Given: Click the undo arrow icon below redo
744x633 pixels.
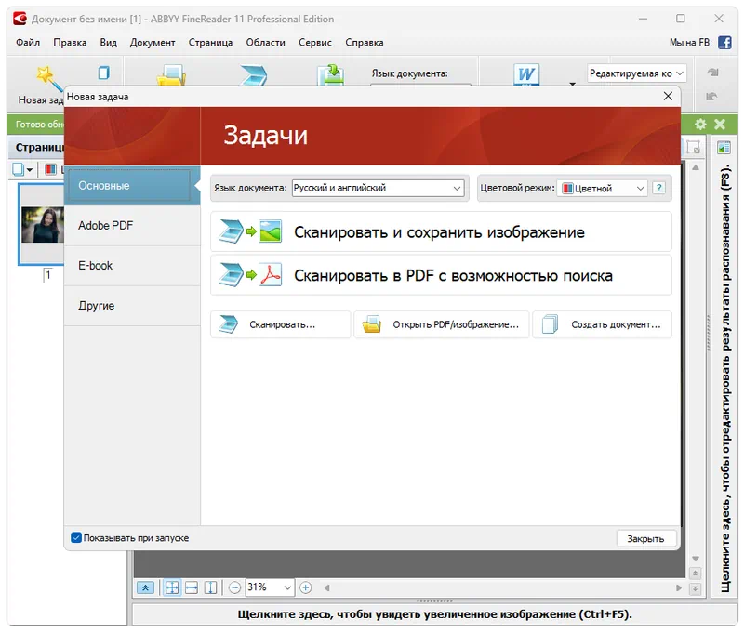Looking at the screenshot, I should (711, 97).
